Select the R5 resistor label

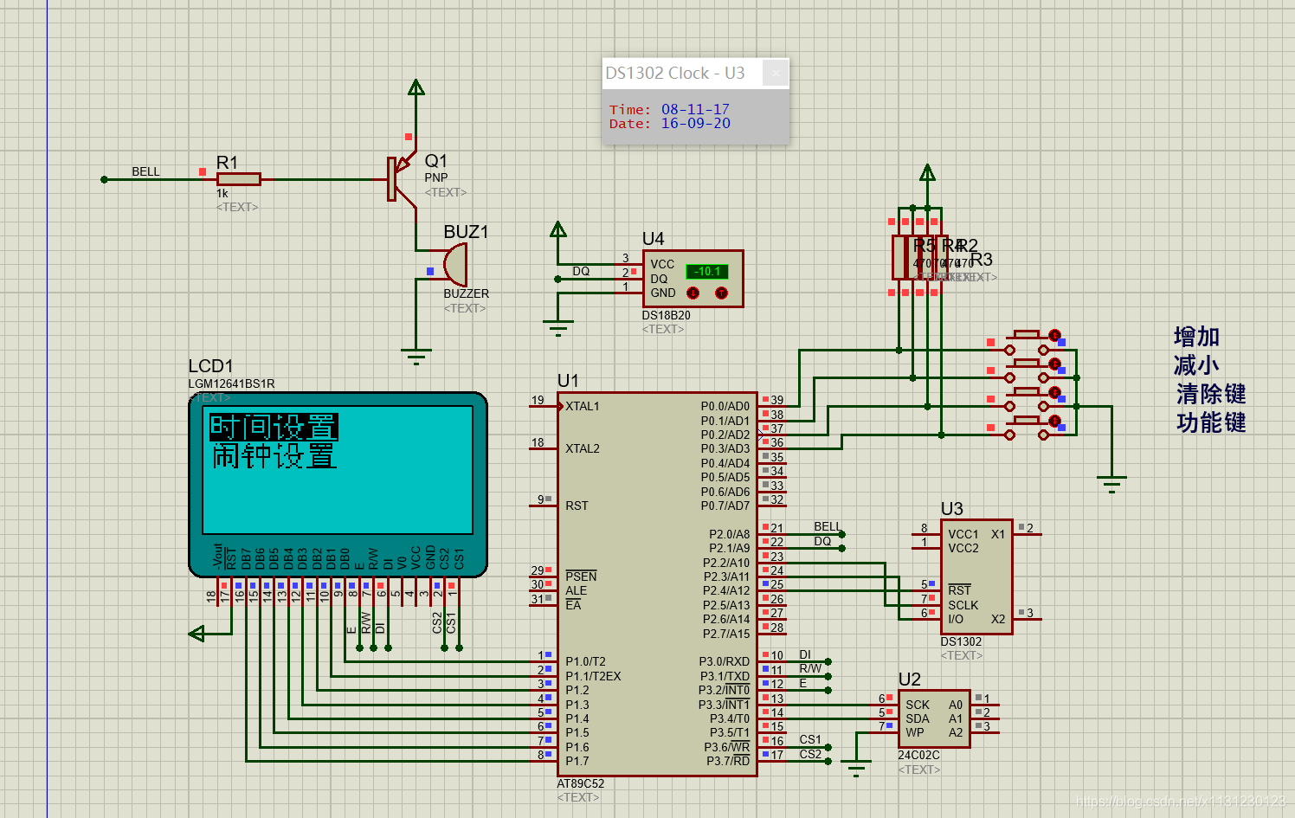coord(924,246)
